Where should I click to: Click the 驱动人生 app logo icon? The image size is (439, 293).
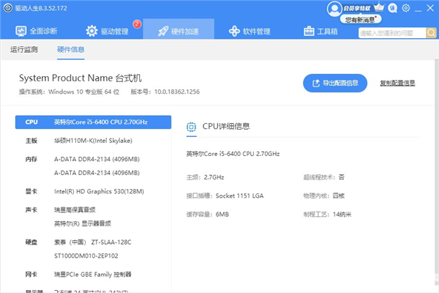point(8,8)
